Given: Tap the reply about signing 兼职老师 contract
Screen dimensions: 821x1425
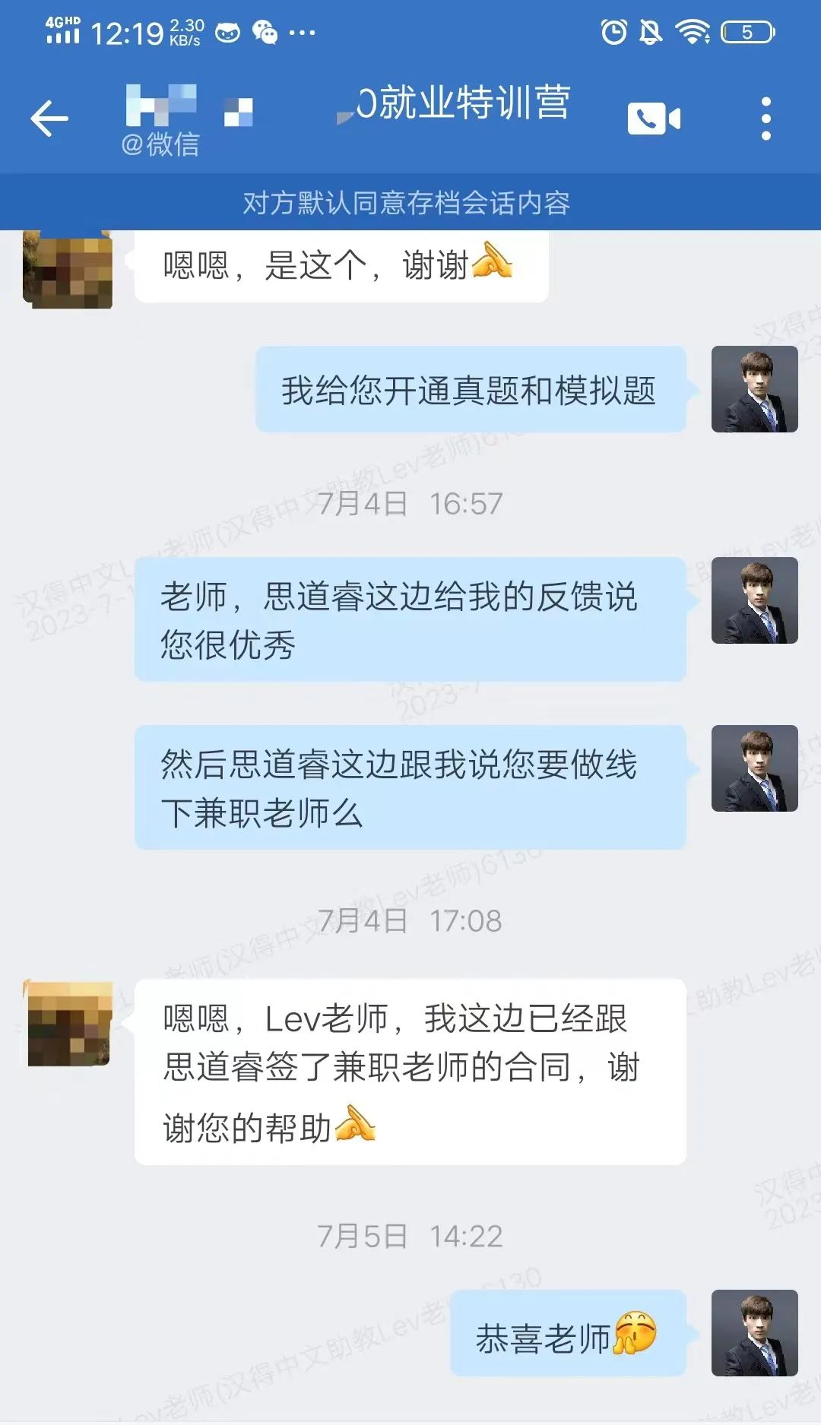Looking at the screenshot, I should pos(410,1072).
